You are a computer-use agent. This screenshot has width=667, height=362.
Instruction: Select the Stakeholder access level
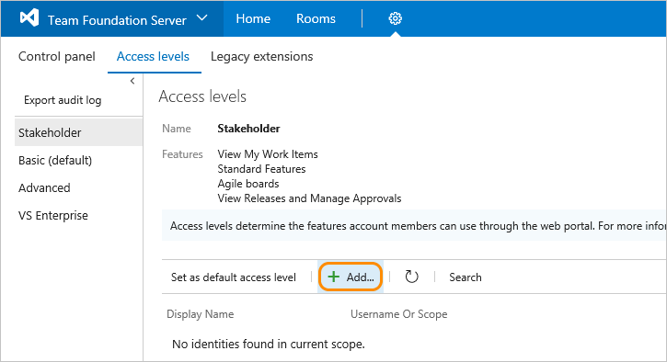coord(79,132)
